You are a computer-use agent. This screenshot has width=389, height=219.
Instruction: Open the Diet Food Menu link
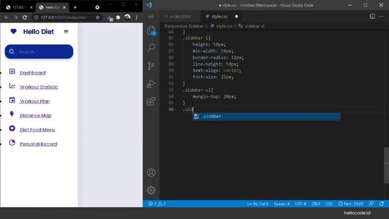38,130
